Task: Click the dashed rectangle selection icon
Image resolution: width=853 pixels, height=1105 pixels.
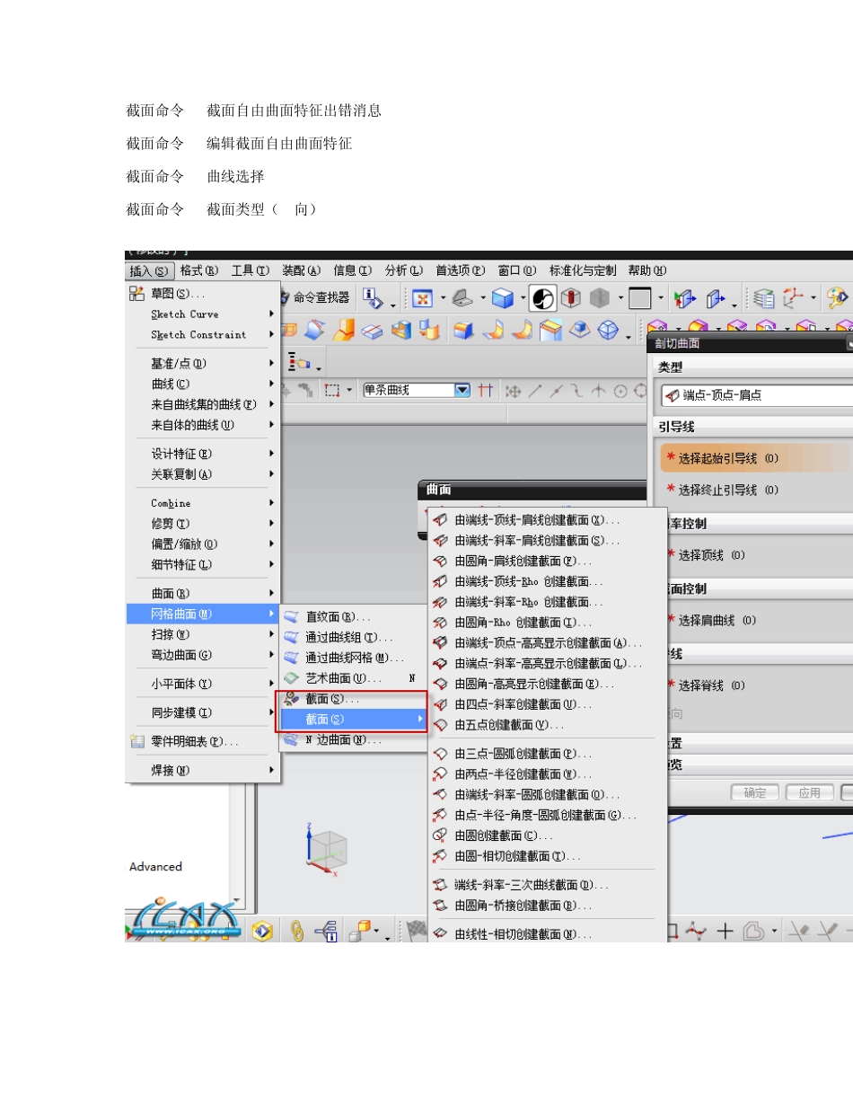Action: pyautogui.click(x=332, y=390)
